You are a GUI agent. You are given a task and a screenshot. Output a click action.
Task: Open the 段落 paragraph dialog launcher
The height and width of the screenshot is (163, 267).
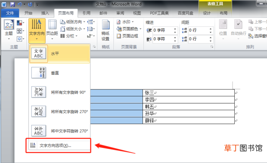click(212, 46)
